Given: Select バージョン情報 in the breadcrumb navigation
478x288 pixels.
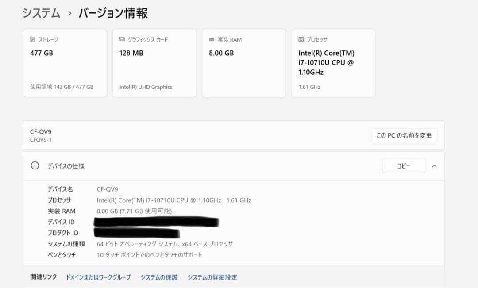Looking at the screenshot, I should (x=113, y=14).
